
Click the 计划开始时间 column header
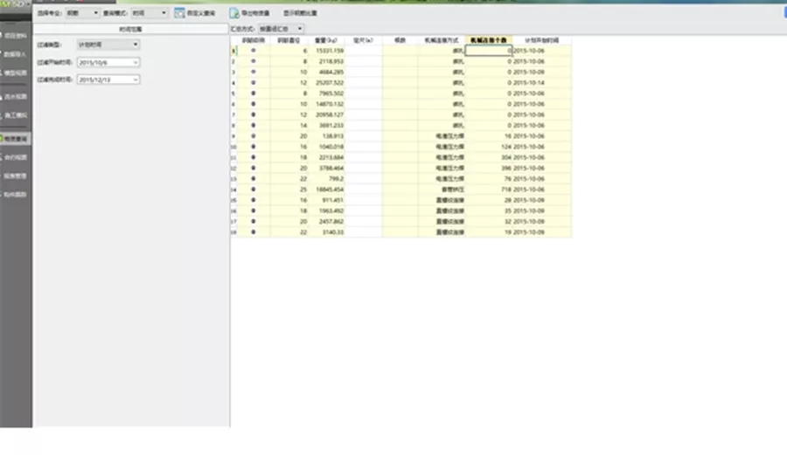click(x=541, y=40)
